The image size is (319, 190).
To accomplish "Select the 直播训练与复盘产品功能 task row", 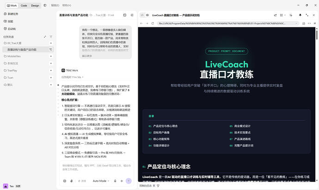I will 28,49.
